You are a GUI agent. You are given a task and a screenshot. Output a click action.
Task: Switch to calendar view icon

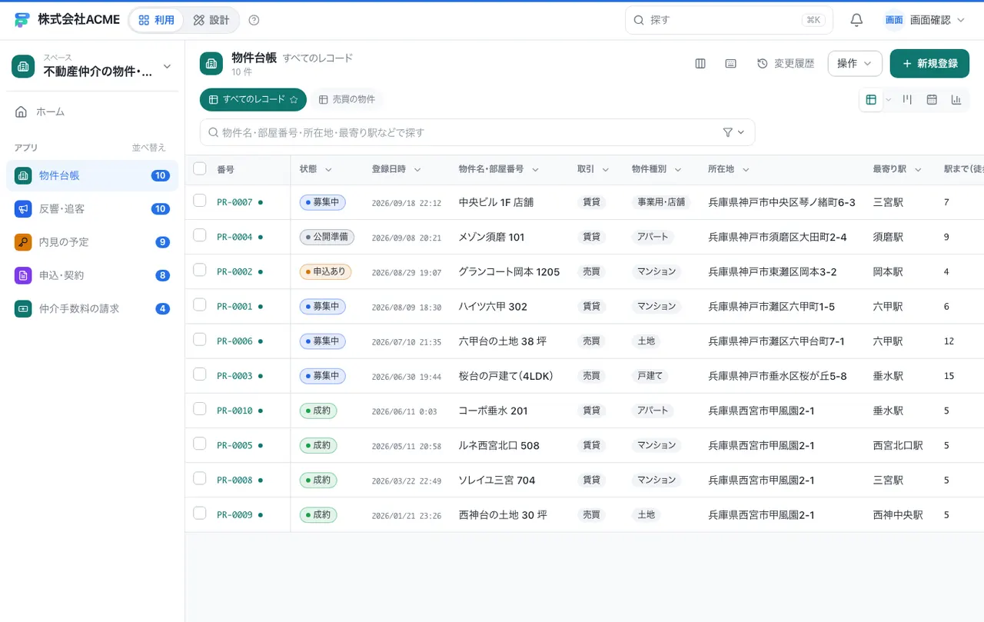pyautogui.click(x=932, y=99)
